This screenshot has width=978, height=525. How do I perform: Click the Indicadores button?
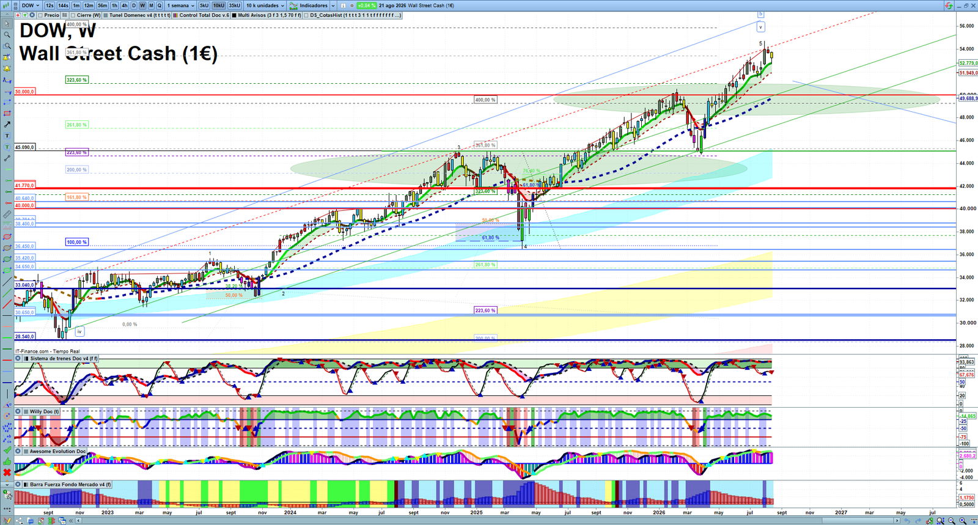314,6
